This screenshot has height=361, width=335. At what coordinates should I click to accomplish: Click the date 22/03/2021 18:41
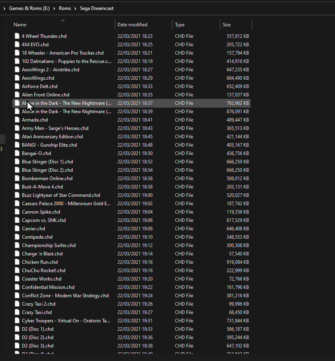click(x=135, y=120)
